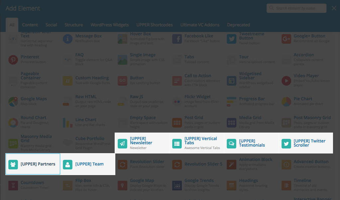
Task: Click the Hover Box icon
Action: [122, 39]
